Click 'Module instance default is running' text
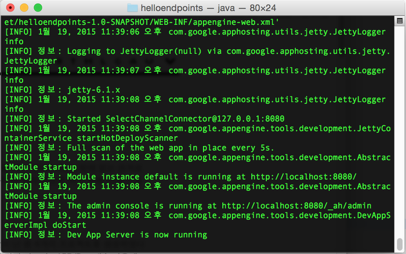The image size is (406, 254). (149, 177)
